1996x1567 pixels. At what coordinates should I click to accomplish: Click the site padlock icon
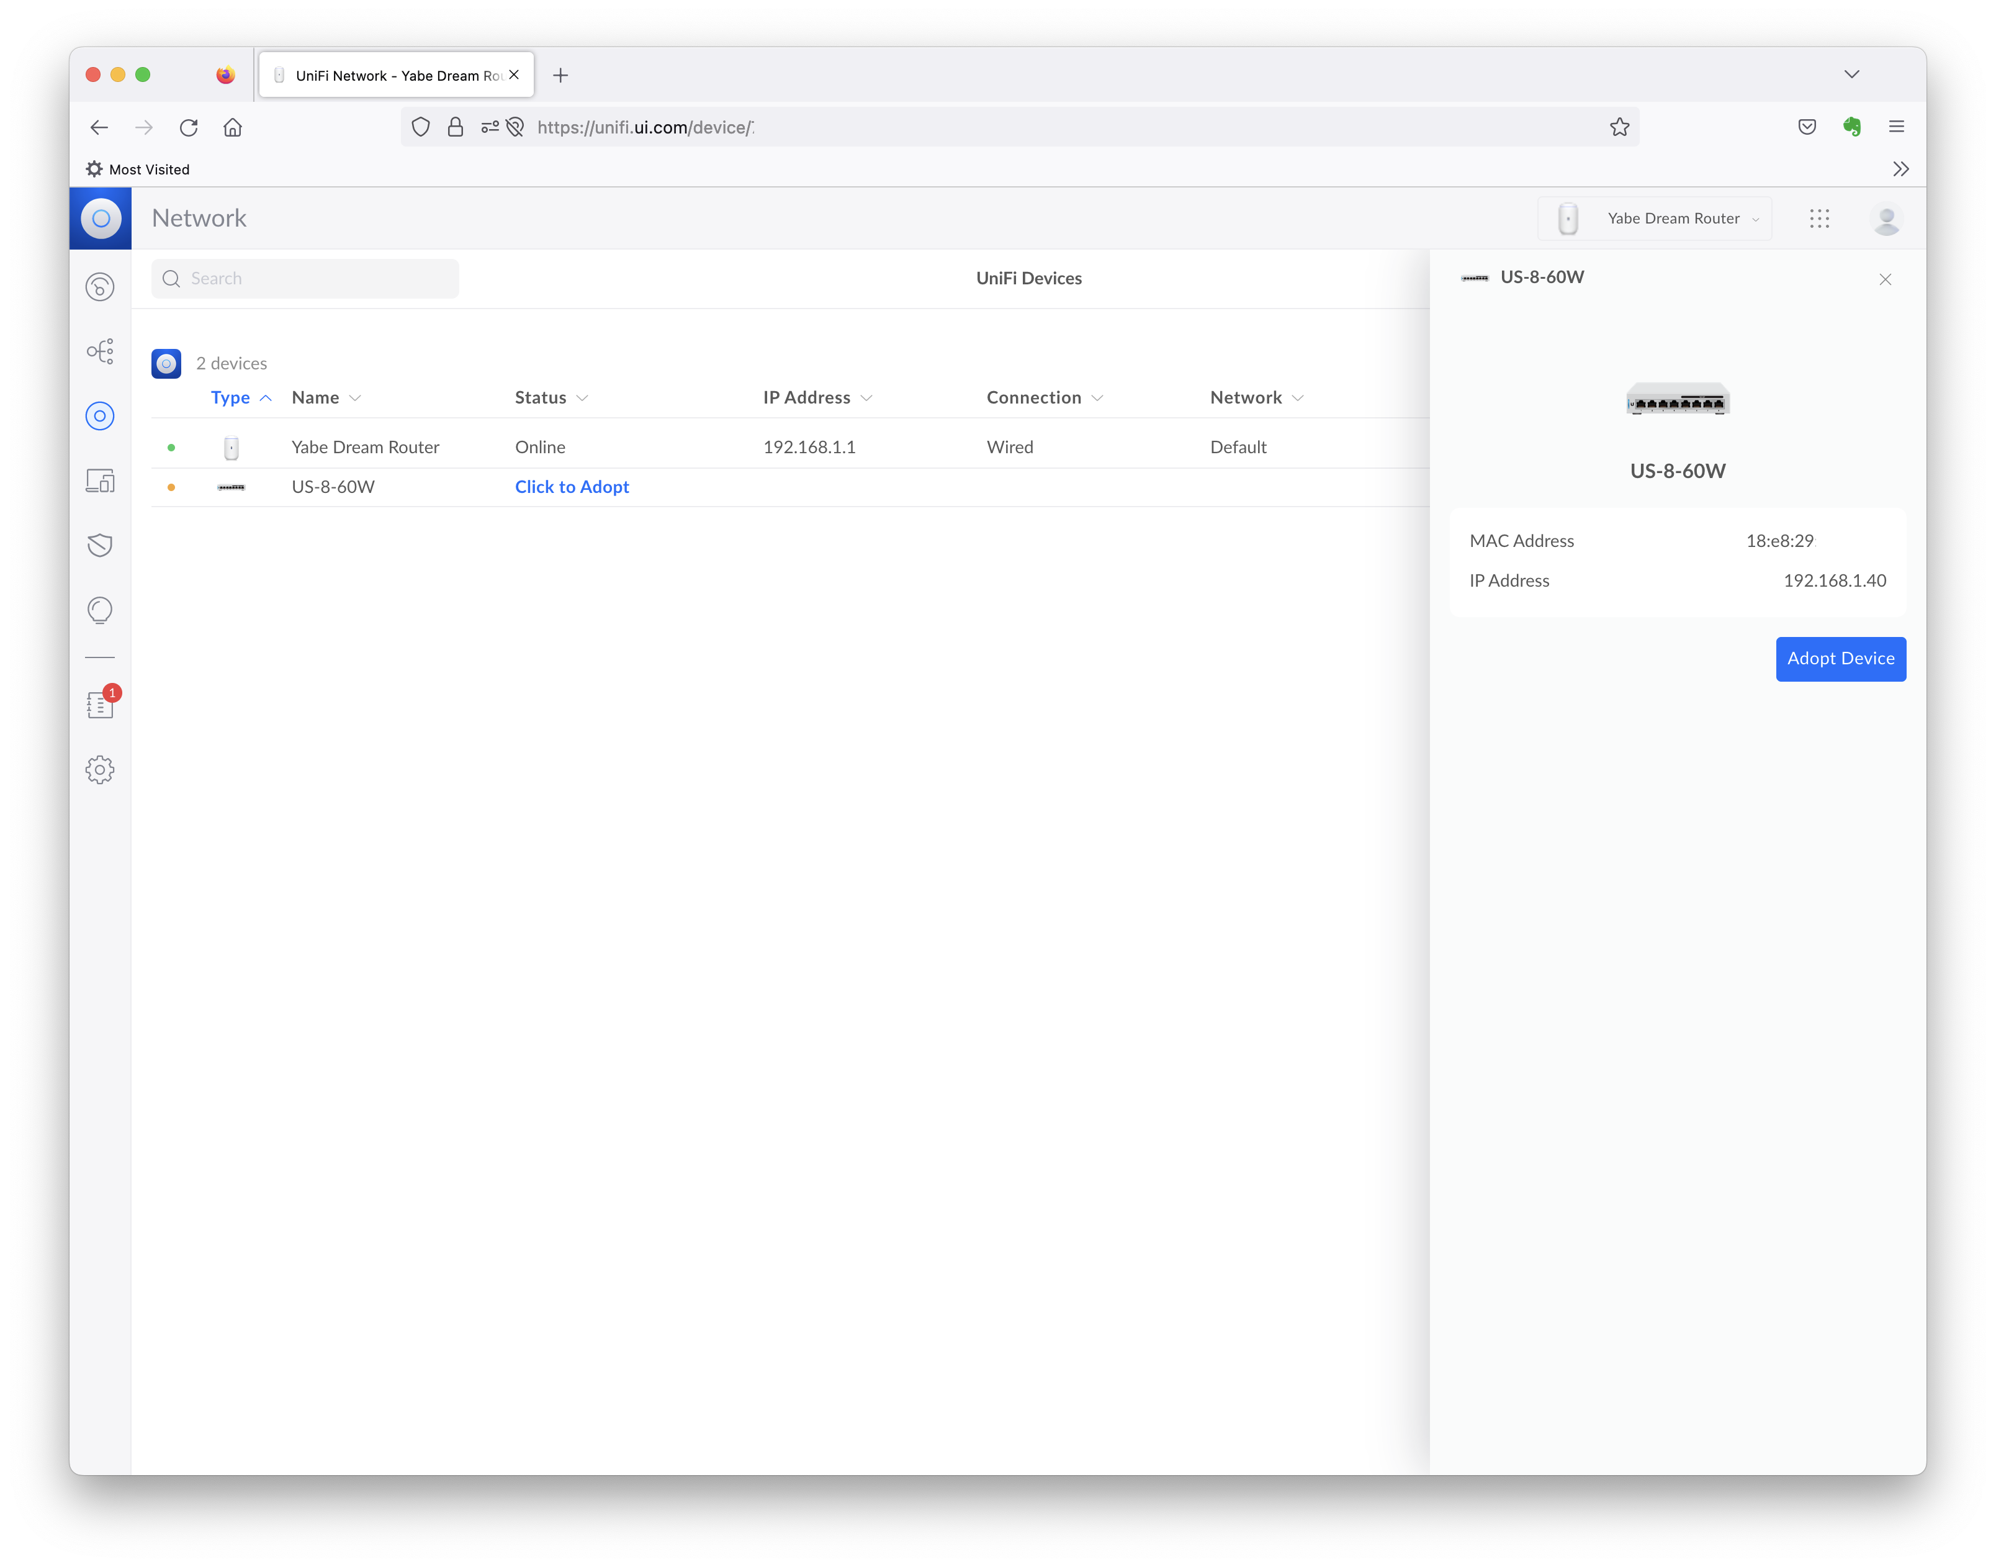coord(455,127)
